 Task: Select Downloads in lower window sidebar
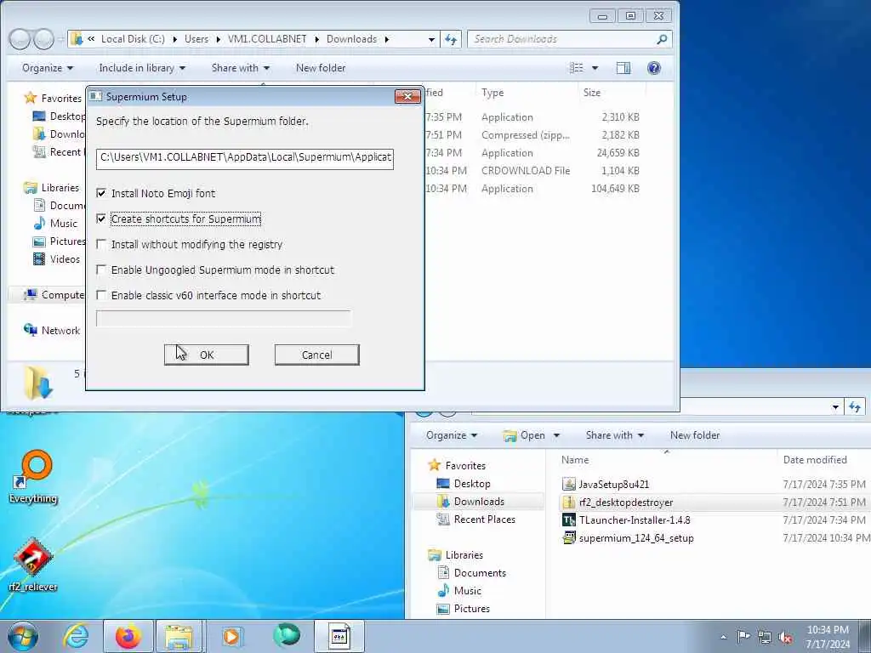coord(478,502)
